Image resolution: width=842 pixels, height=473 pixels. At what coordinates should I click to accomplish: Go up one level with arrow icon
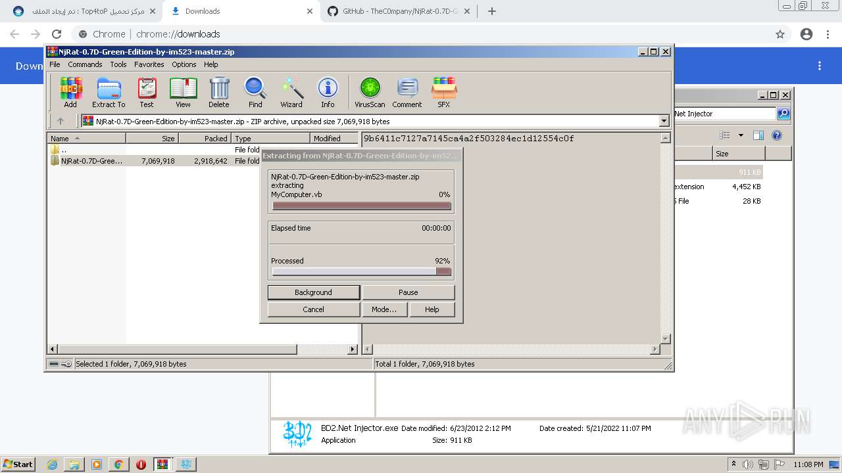pos(61,121)
